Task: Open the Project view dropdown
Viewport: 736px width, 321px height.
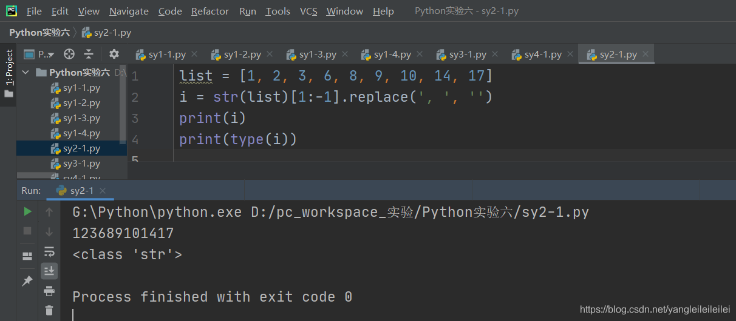Action: point(40,54)
